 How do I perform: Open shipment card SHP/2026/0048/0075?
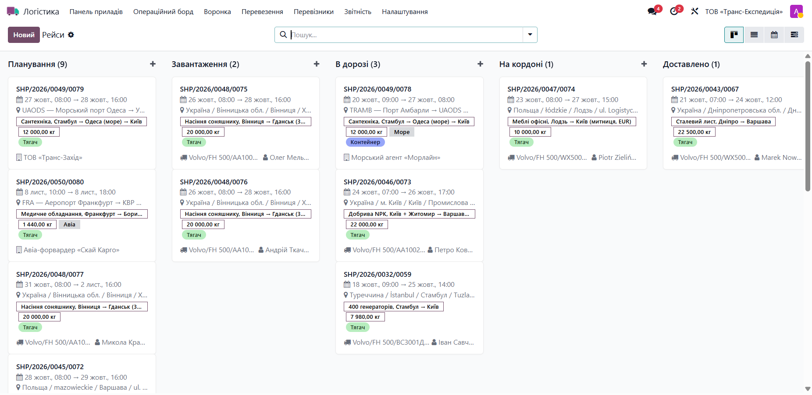(246, 123)
